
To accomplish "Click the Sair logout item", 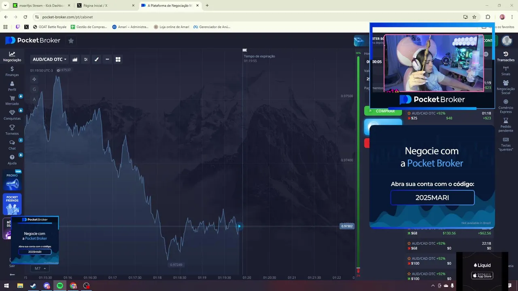I will [x=12, y=263].
